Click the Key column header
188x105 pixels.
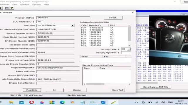[114, 56]
